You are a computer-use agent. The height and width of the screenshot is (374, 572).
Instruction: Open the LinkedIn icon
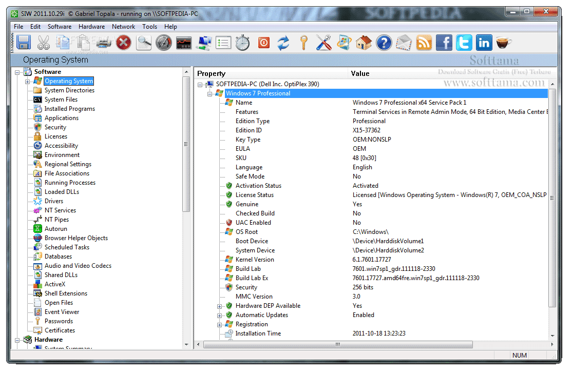click(x=484, y=42)
